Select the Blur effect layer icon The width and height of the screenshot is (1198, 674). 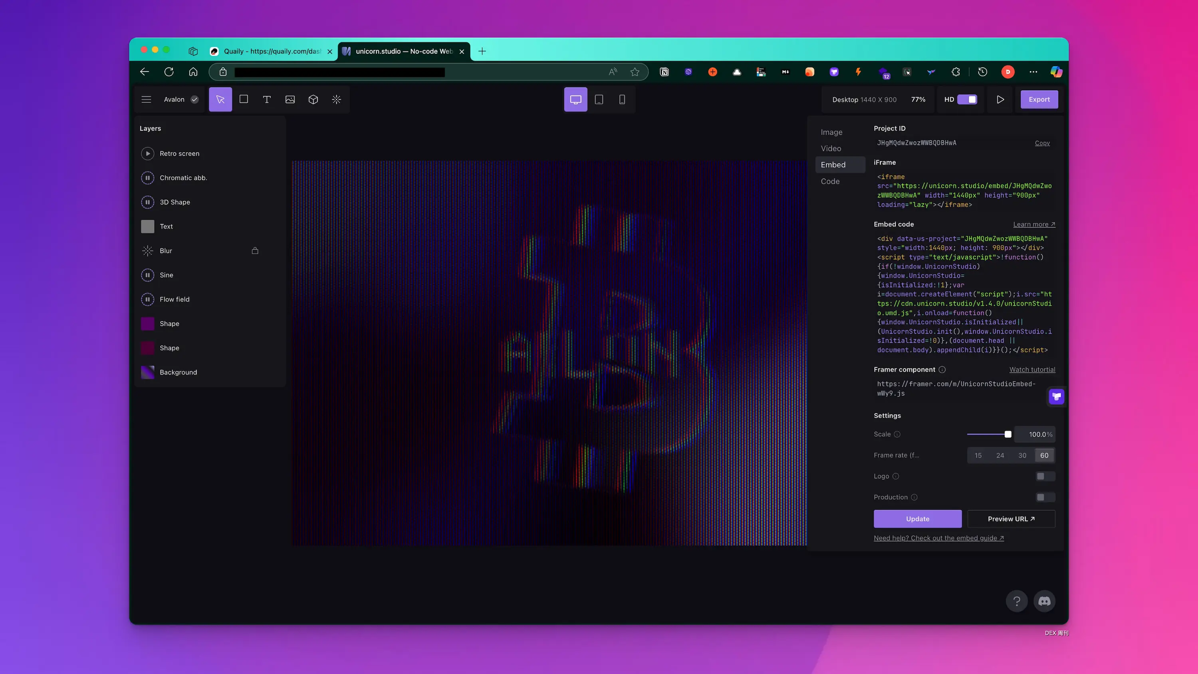point(147,251)
